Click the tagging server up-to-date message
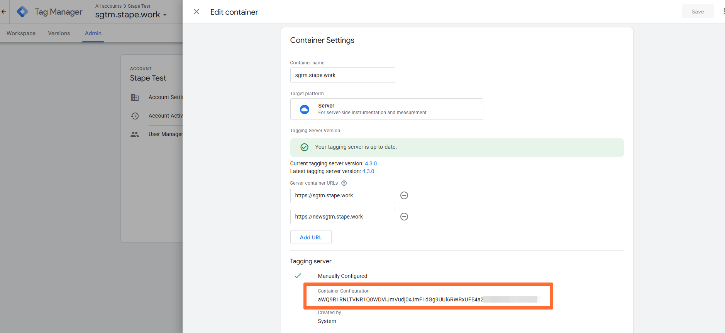Viewport: 725px width, 333px height. coord(356,147)
